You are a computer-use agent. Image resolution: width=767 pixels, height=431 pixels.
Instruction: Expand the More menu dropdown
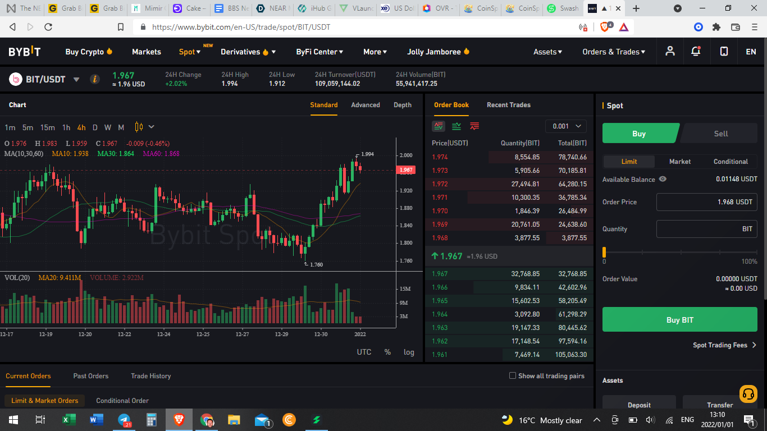375,52
